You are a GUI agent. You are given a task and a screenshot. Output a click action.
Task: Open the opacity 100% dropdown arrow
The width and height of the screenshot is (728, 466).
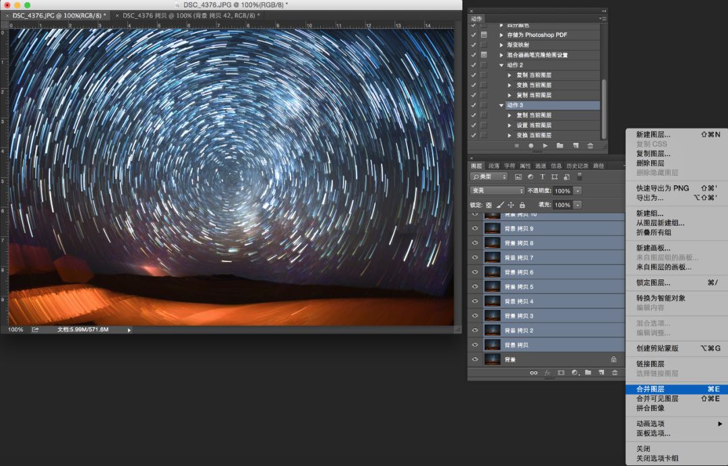(578, 191)
